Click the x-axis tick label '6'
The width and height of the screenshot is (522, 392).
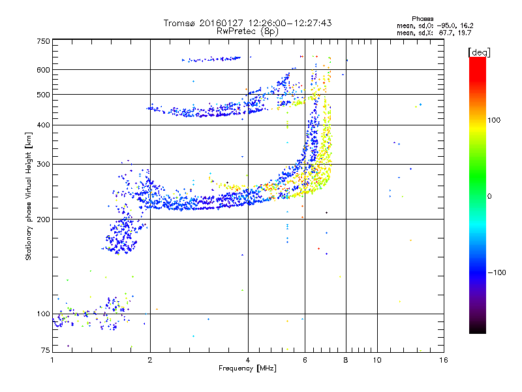tap(305, 360)
